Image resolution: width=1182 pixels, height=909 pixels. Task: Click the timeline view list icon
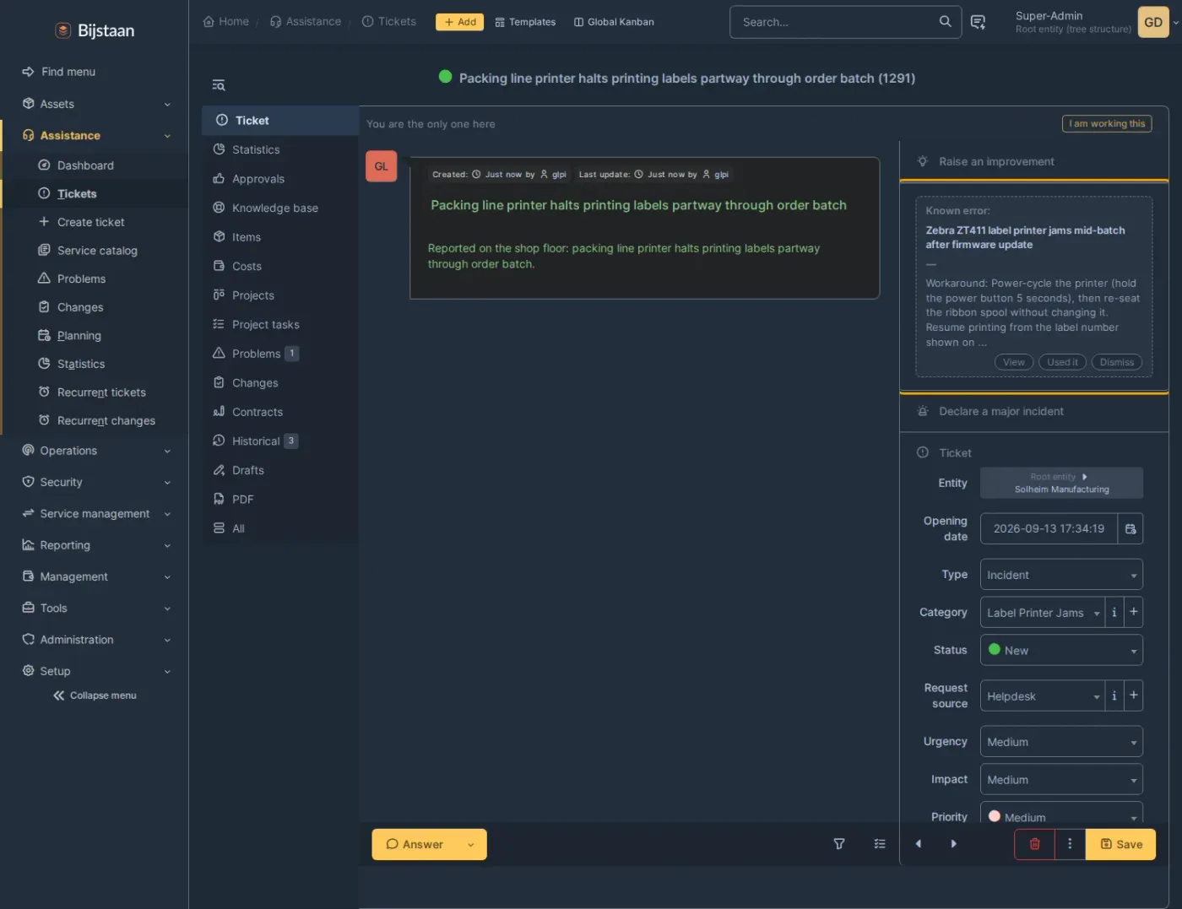tap(880, 844)
